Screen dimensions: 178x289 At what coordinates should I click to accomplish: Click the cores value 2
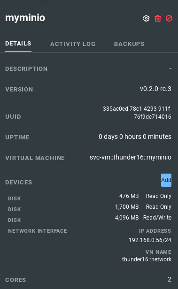click(x=170, y=279)
